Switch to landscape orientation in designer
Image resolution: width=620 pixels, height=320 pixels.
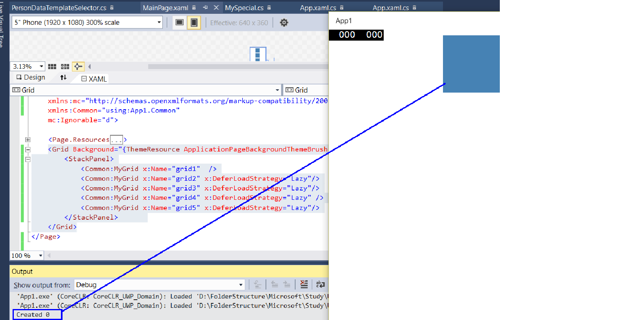(179, 22)
